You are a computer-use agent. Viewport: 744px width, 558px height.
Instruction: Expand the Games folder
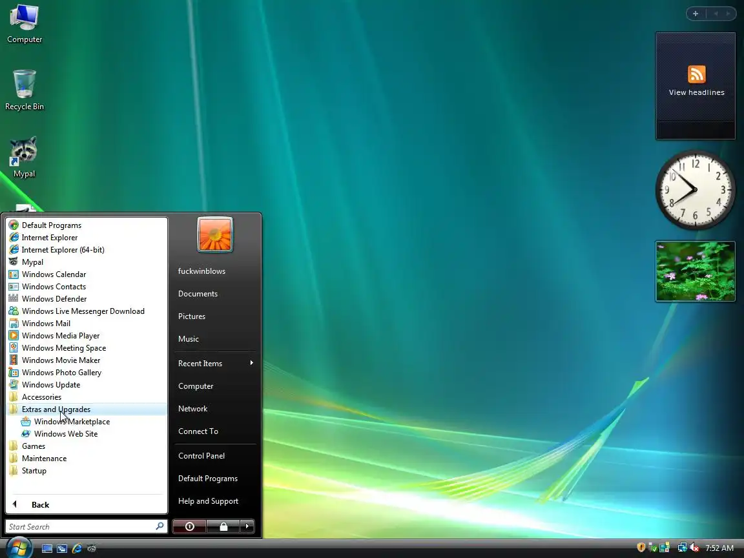(87, 446)
